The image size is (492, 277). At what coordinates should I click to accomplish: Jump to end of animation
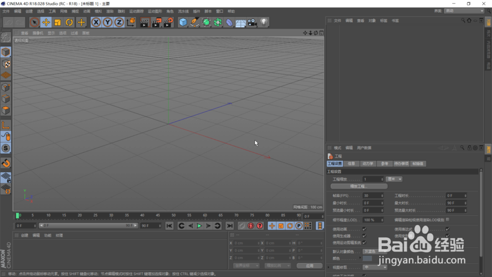230,226
